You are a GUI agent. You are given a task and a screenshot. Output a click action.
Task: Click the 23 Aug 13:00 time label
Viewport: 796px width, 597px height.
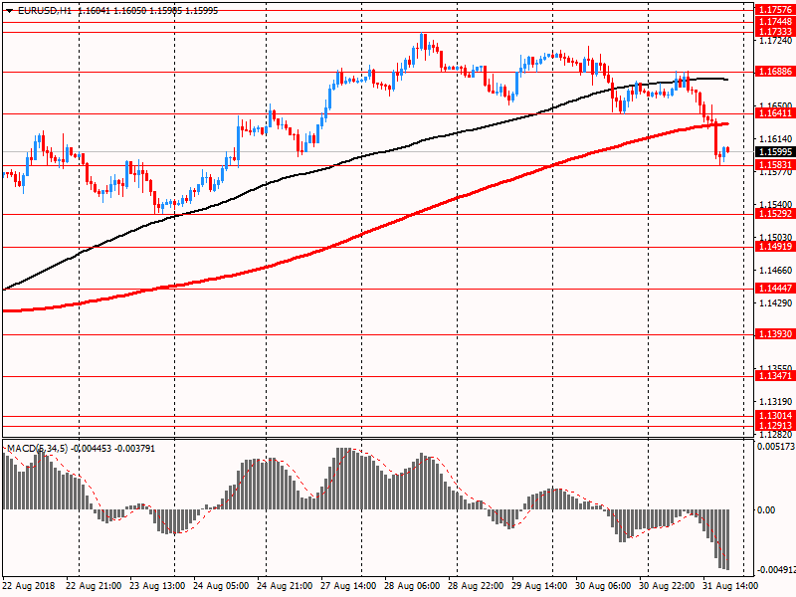pos(157,586)
